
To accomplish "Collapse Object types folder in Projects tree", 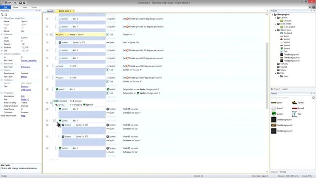I will tap(276, 30).
